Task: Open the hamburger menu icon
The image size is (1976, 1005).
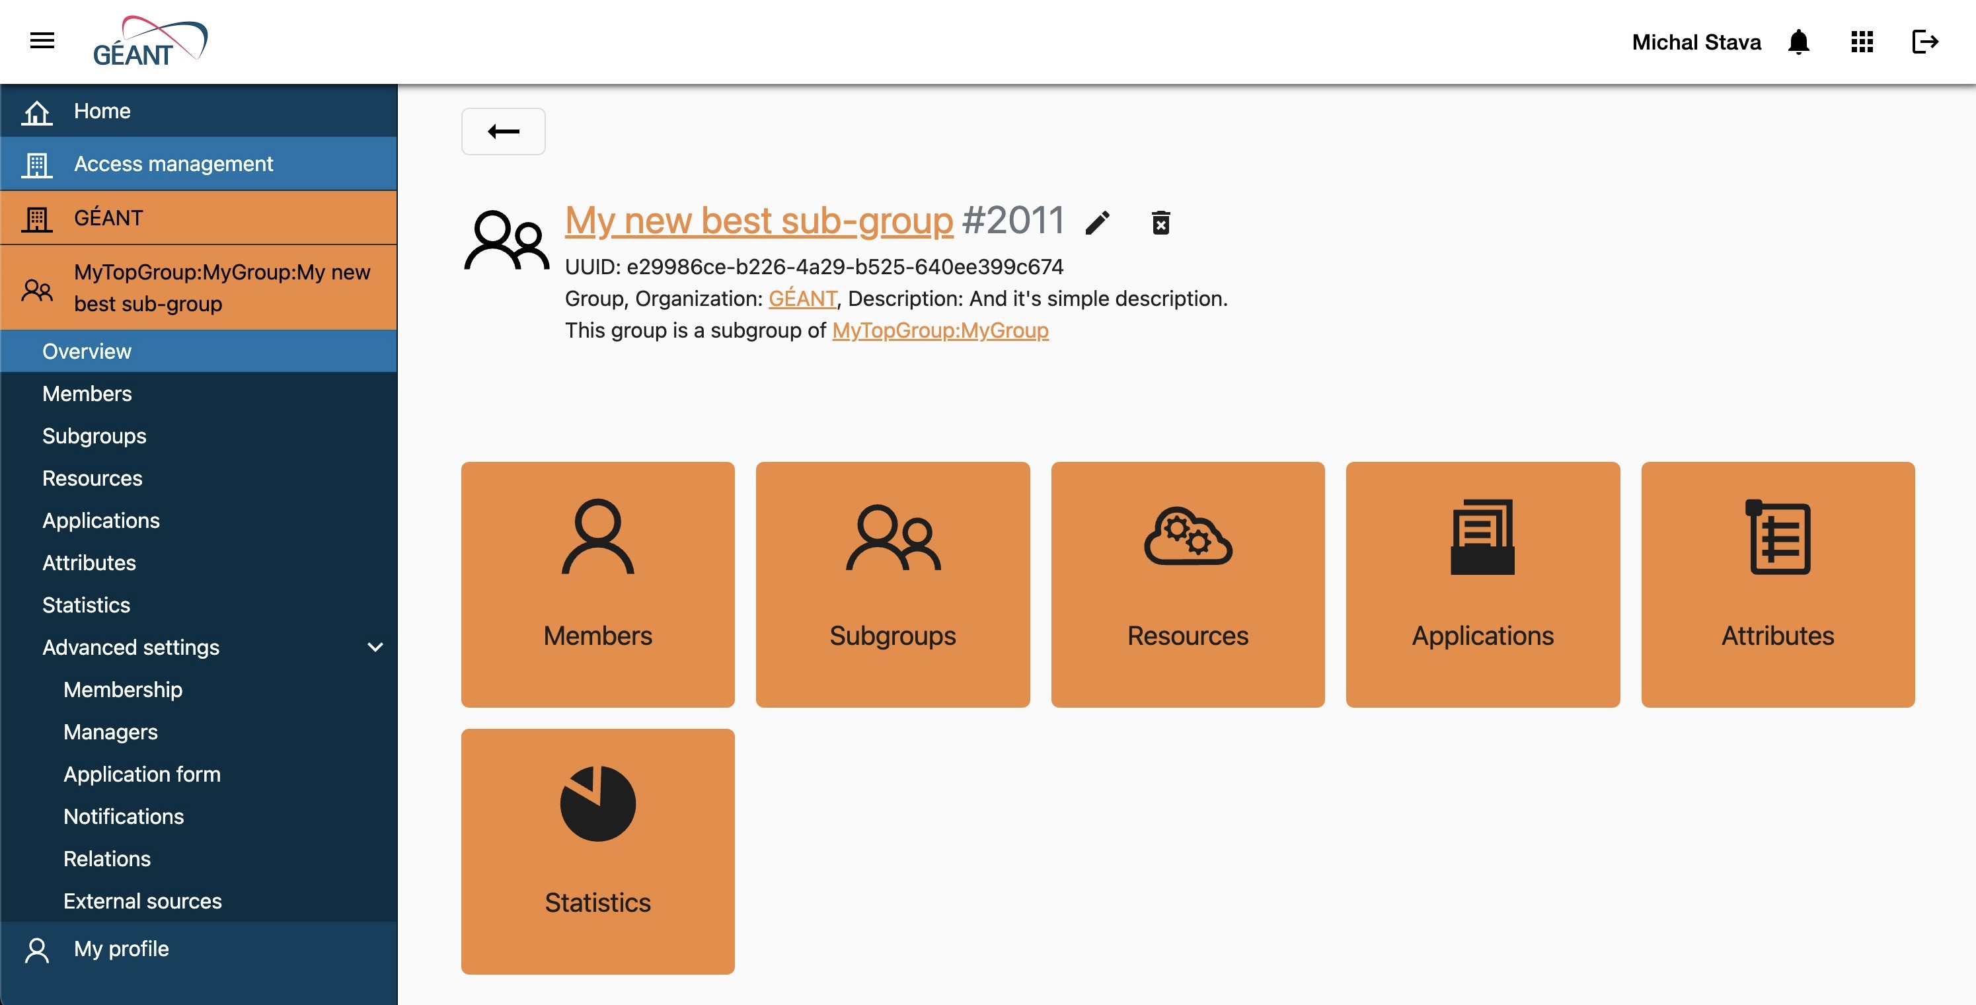Action: point(42,41)
